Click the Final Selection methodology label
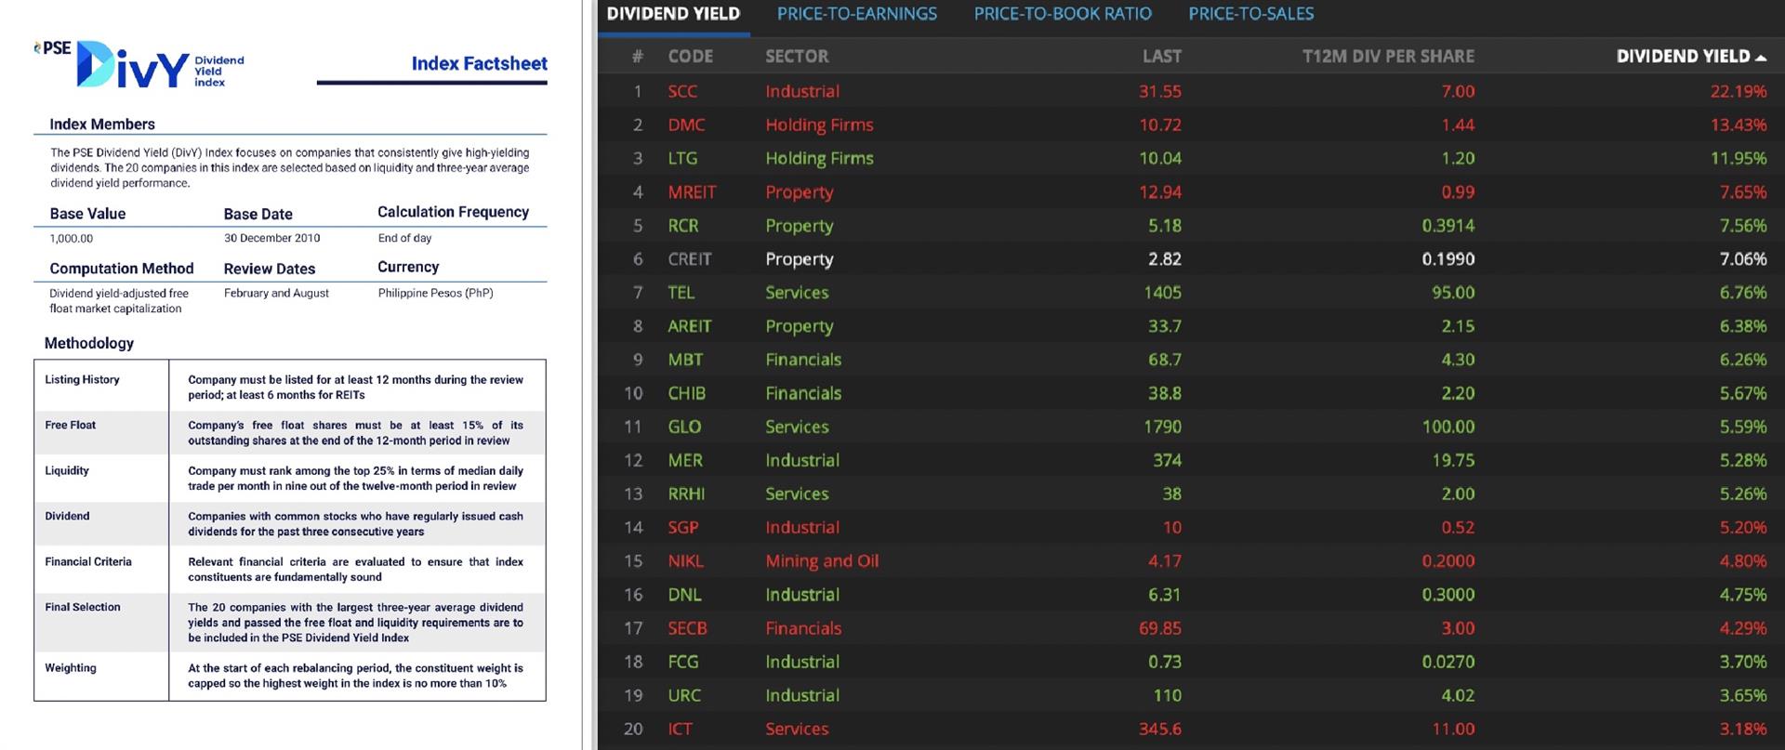The image size is (1785, 750). point(83,607)
